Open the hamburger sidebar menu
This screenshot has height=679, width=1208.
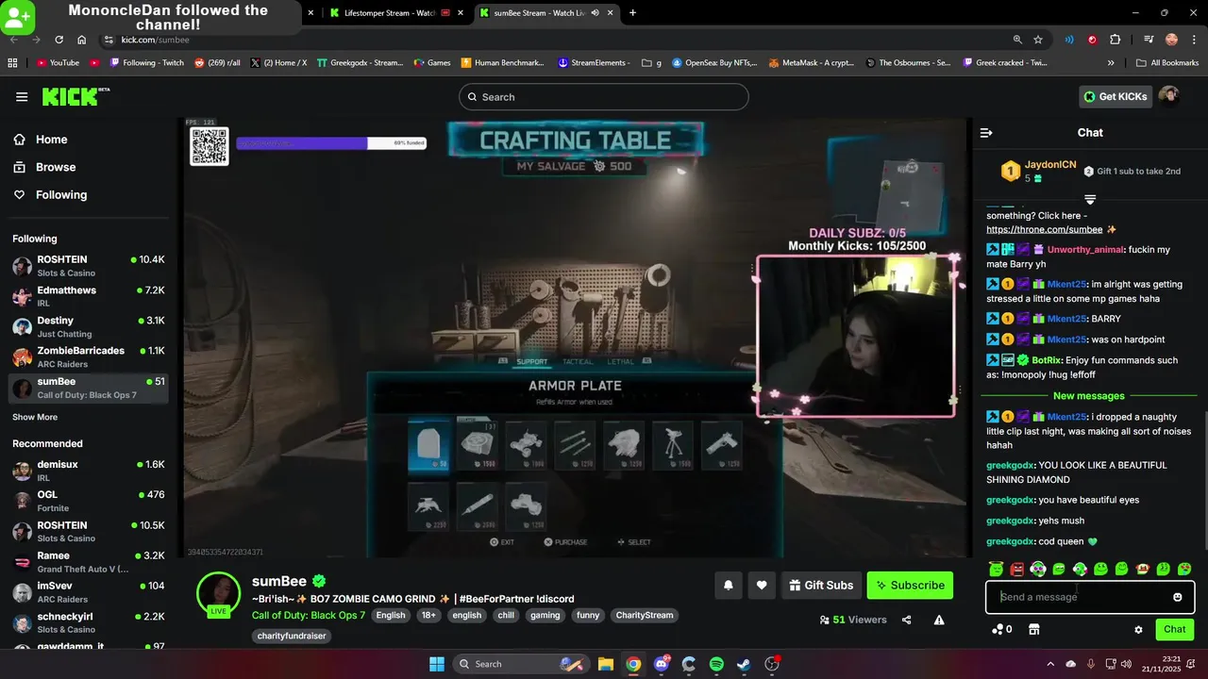point(22,97)
